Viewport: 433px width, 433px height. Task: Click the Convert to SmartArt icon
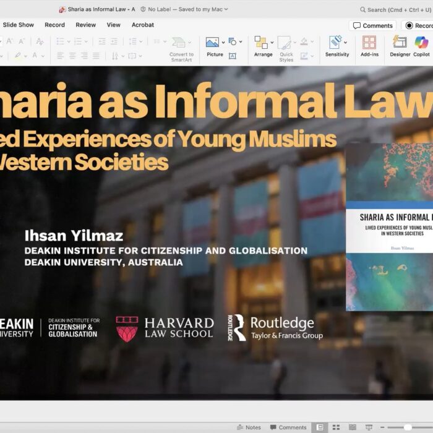[181, 46]
